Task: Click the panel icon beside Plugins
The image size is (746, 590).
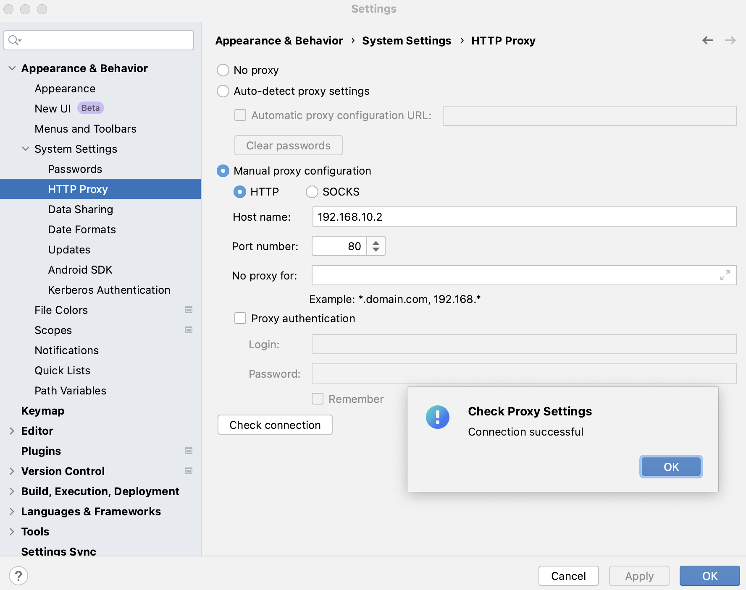Action: (189, 451)
